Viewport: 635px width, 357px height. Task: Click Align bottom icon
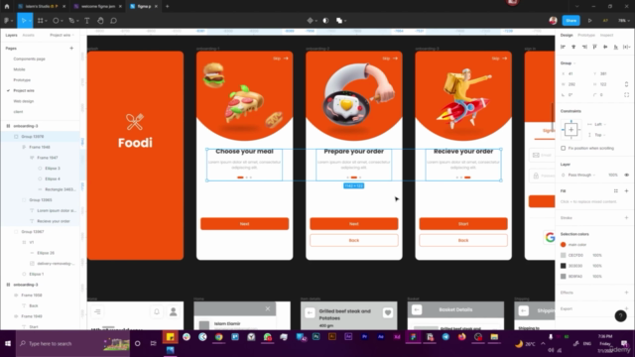click(615, 47)
